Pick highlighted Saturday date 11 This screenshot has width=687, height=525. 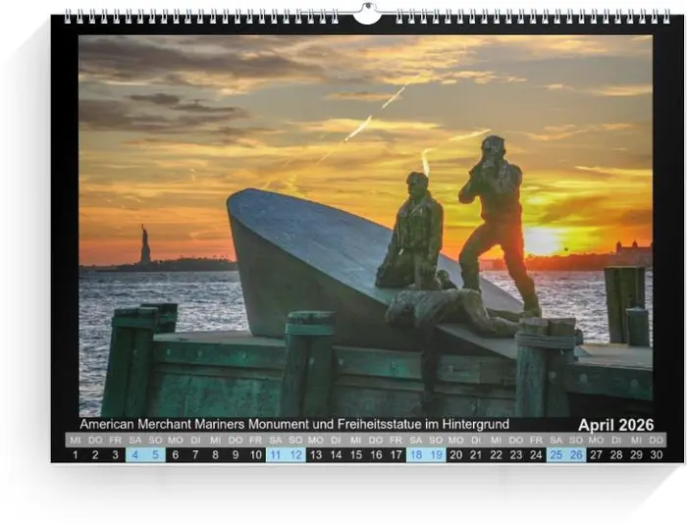pyautogui.click(x=276, y=454)
